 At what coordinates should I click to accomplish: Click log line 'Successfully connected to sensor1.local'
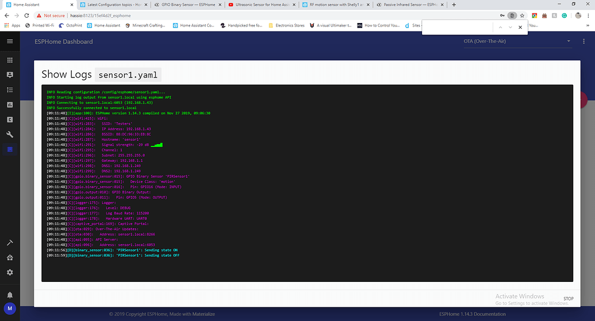pyautogui.click(x=91, y=108)
